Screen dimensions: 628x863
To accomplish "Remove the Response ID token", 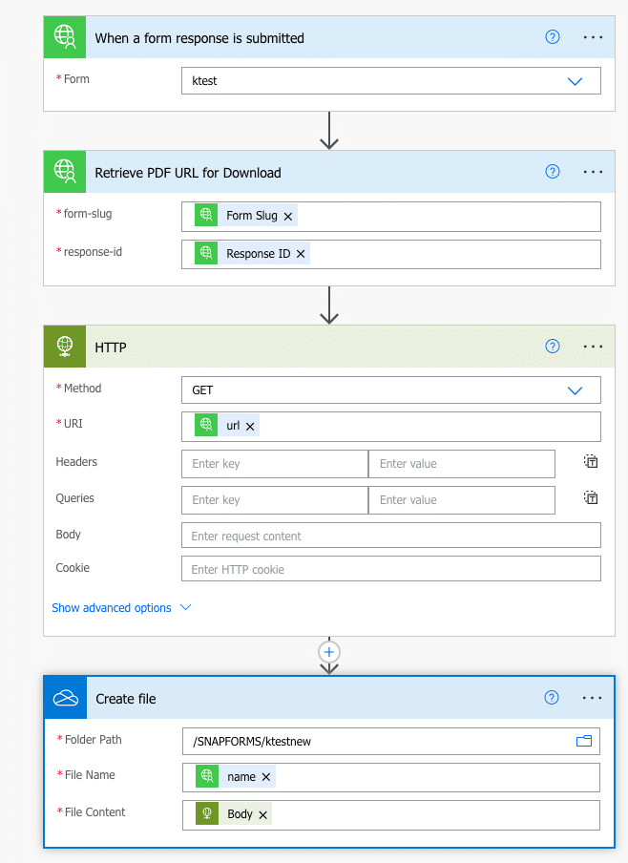I will 301,254.
